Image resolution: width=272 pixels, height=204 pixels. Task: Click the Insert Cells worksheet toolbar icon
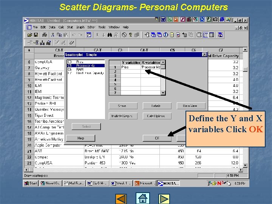coord(30,42)
